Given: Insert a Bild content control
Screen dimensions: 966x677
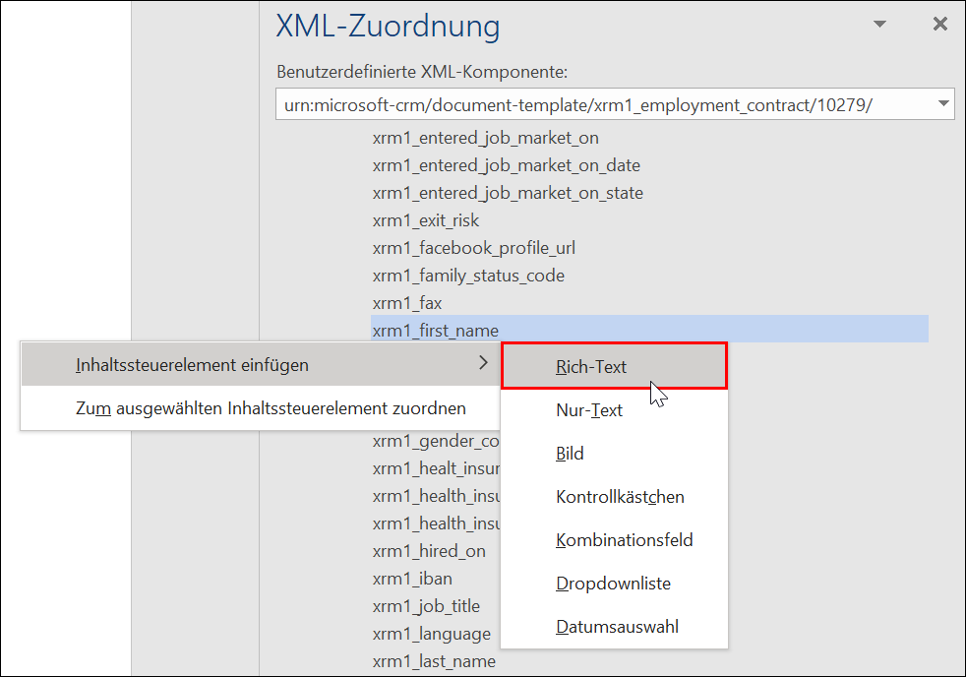Looking at the screenshot, I should 570,454.
